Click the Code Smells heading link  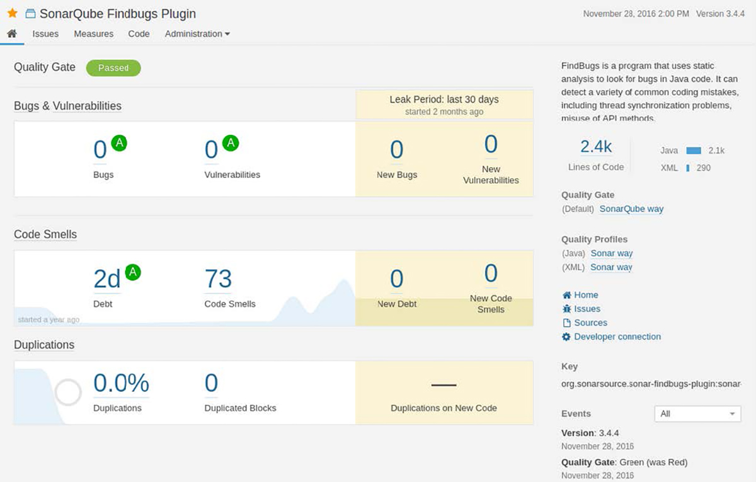click(45, 234)
